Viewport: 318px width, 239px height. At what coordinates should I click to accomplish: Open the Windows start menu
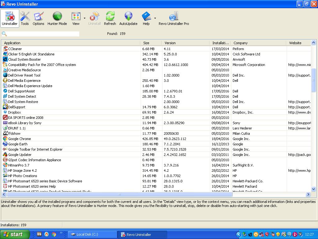tap(15, 234)
